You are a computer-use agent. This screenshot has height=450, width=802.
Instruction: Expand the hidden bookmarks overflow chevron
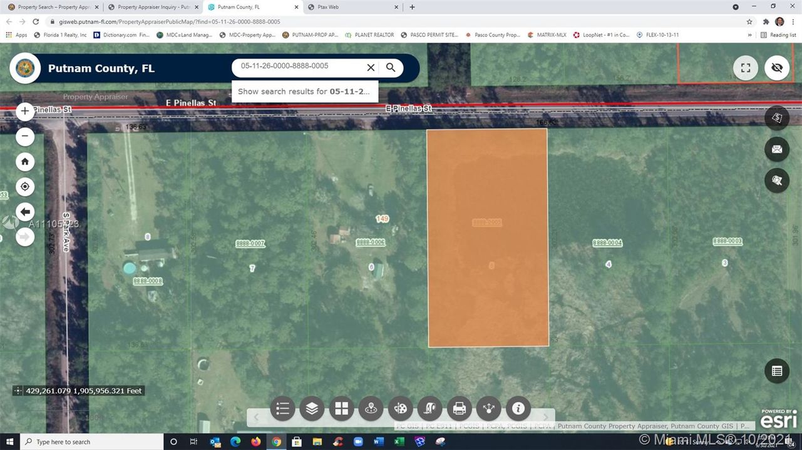tap(749, 35)
